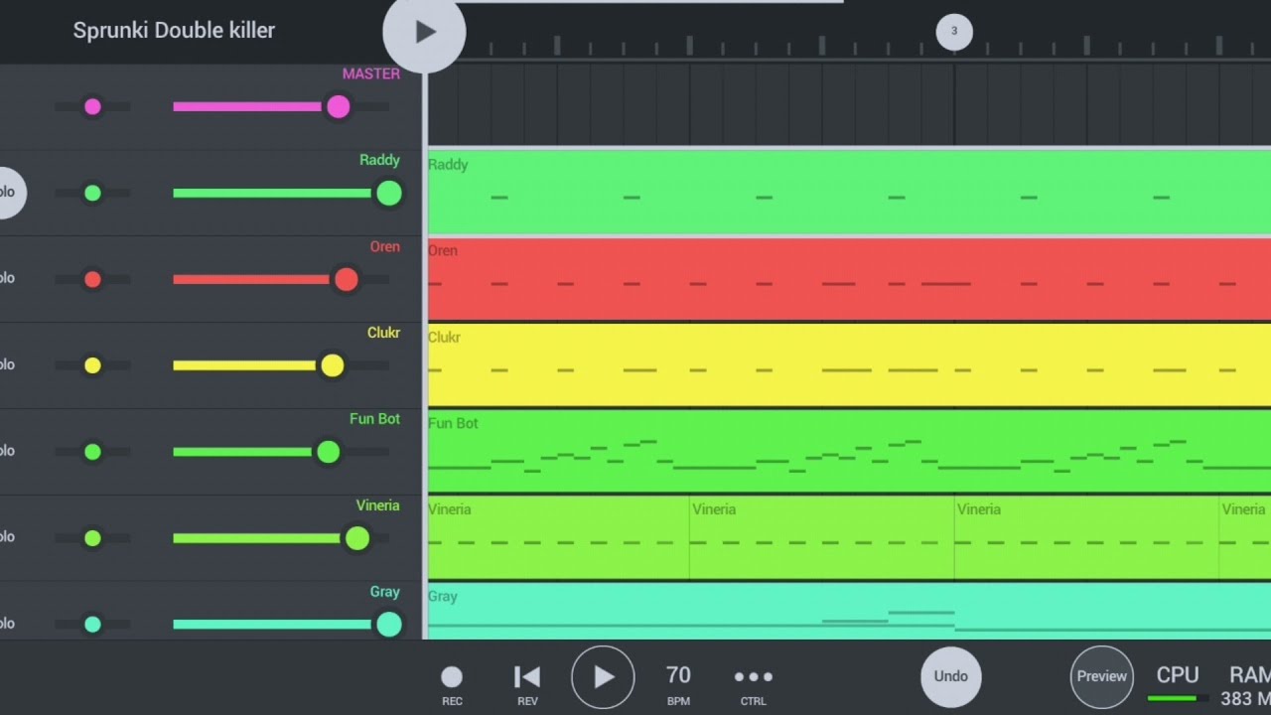Image resolution: width=1271 pixels, height=715 pixels.
Task: Open the 70 BPM tempo setting
Action: coord(678,683)
